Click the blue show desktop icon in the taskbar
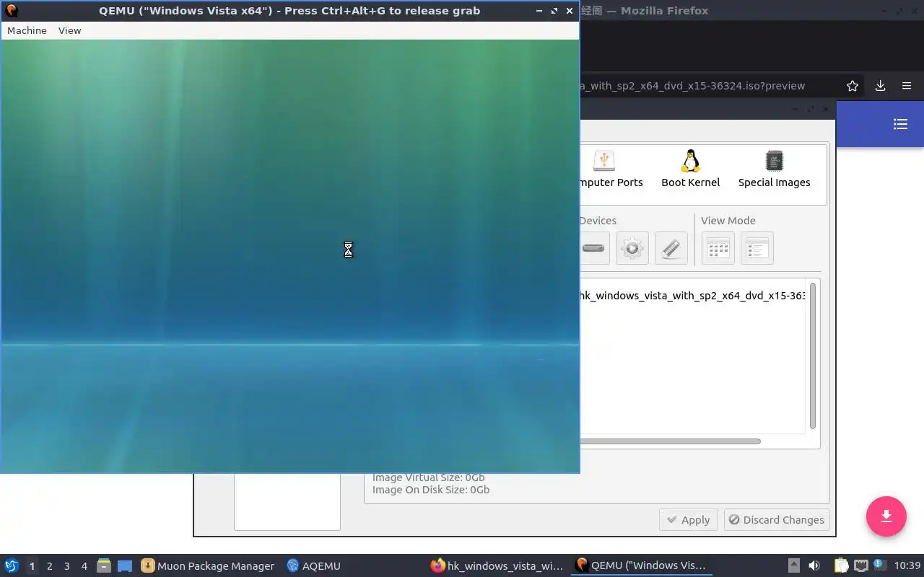924x577 pixels. (125, 565)
